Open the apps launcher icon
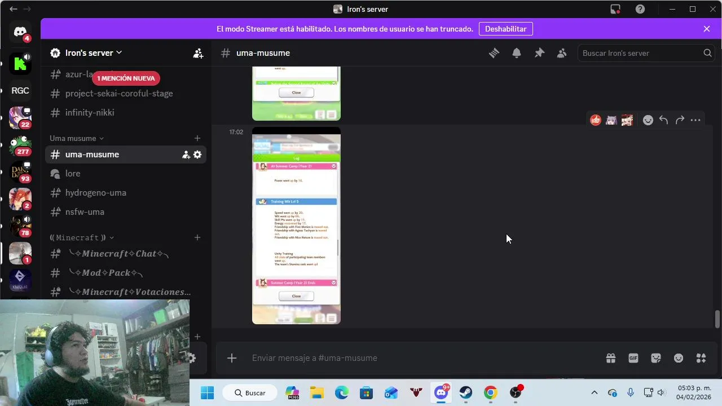The height and width of the screenshot is (406, 722). (701, 358)
